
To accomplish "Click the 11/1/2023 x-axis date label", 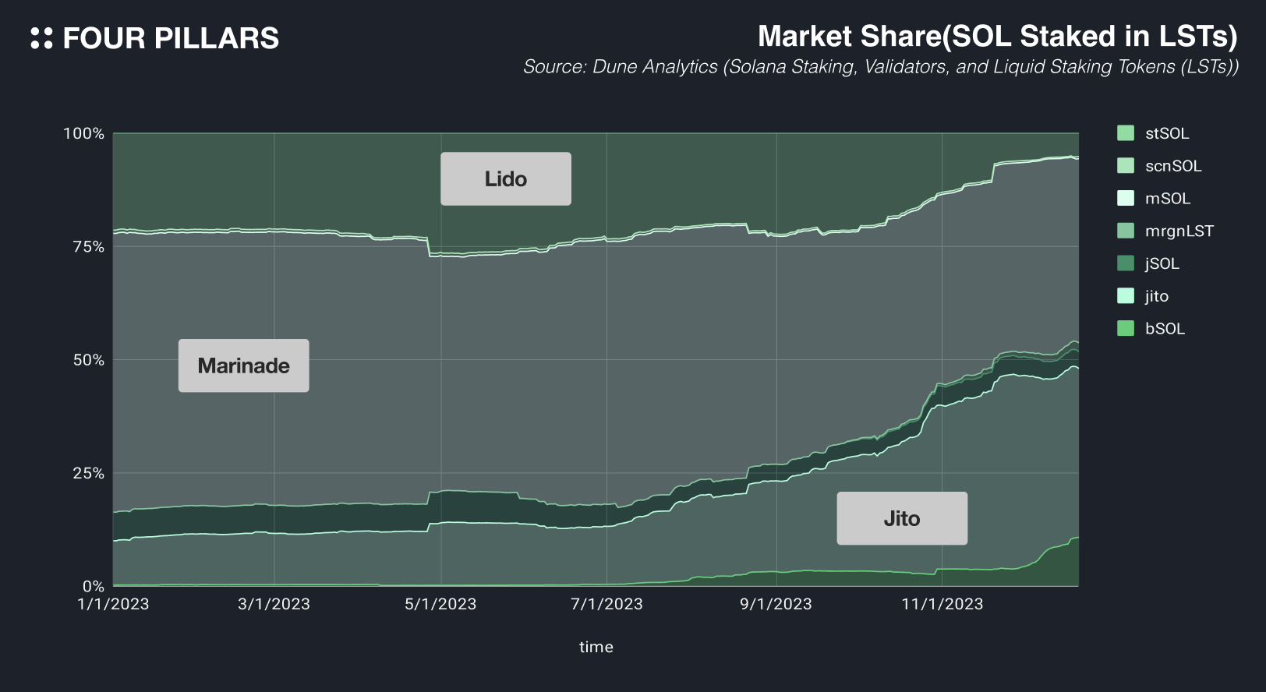I will pyautogui.click(x=942, y=604).
